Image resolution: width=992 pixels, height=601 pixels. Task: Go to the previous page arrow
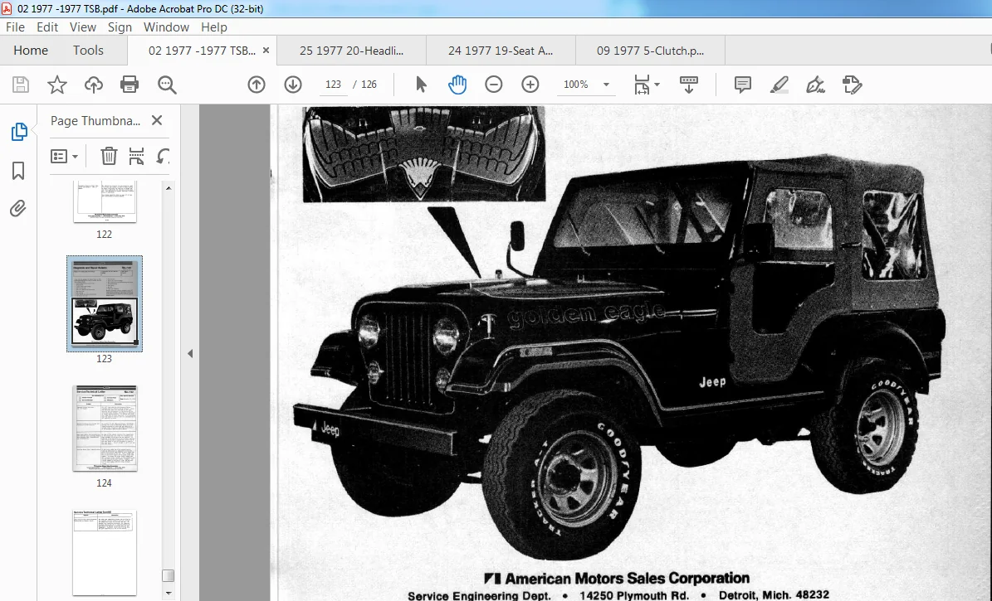257,85
